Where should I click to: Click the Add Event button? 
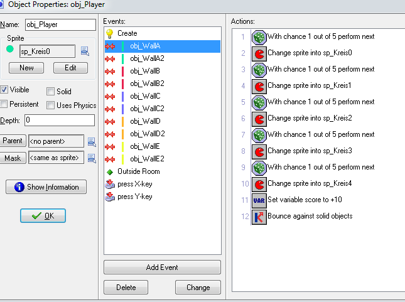(x=162, y=267)
